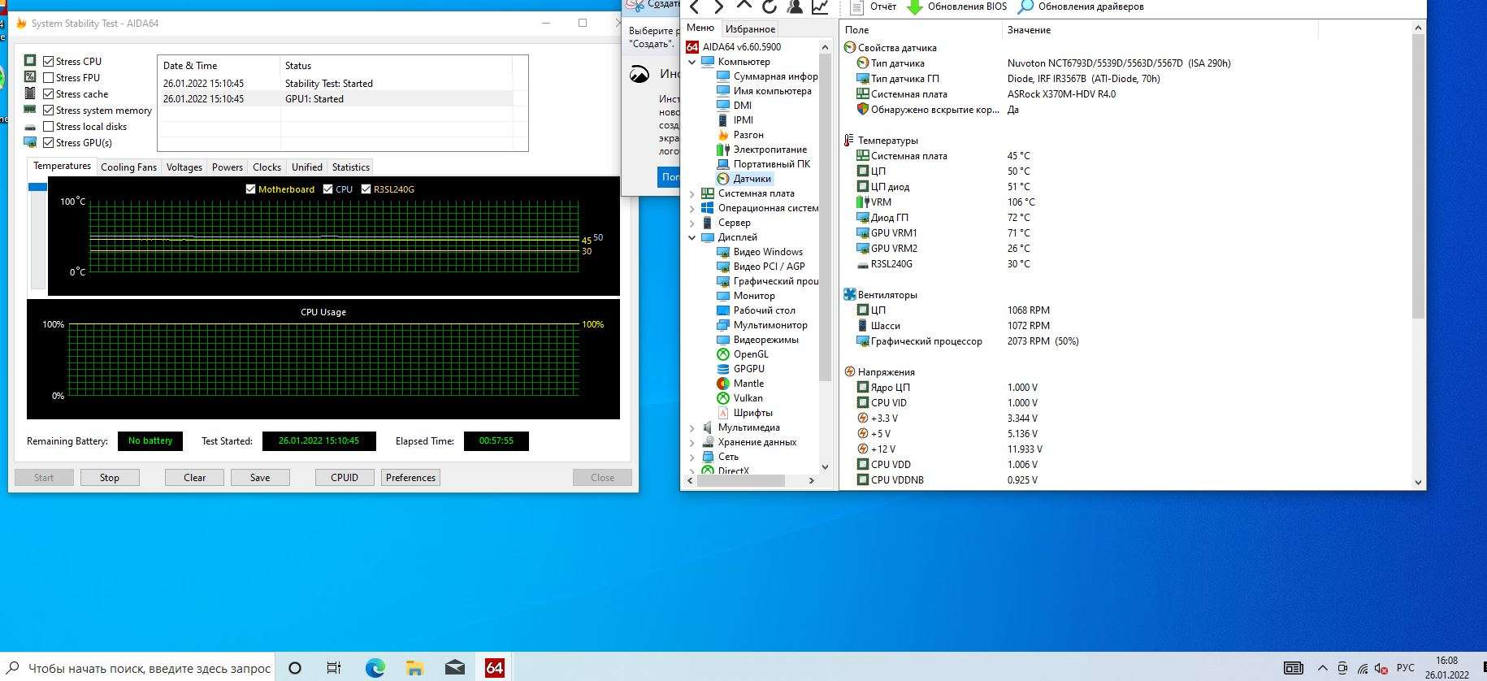This screenshot has height=681, width=1487.
Task: Select IPMI tree item
Action: tap(735, 120)
